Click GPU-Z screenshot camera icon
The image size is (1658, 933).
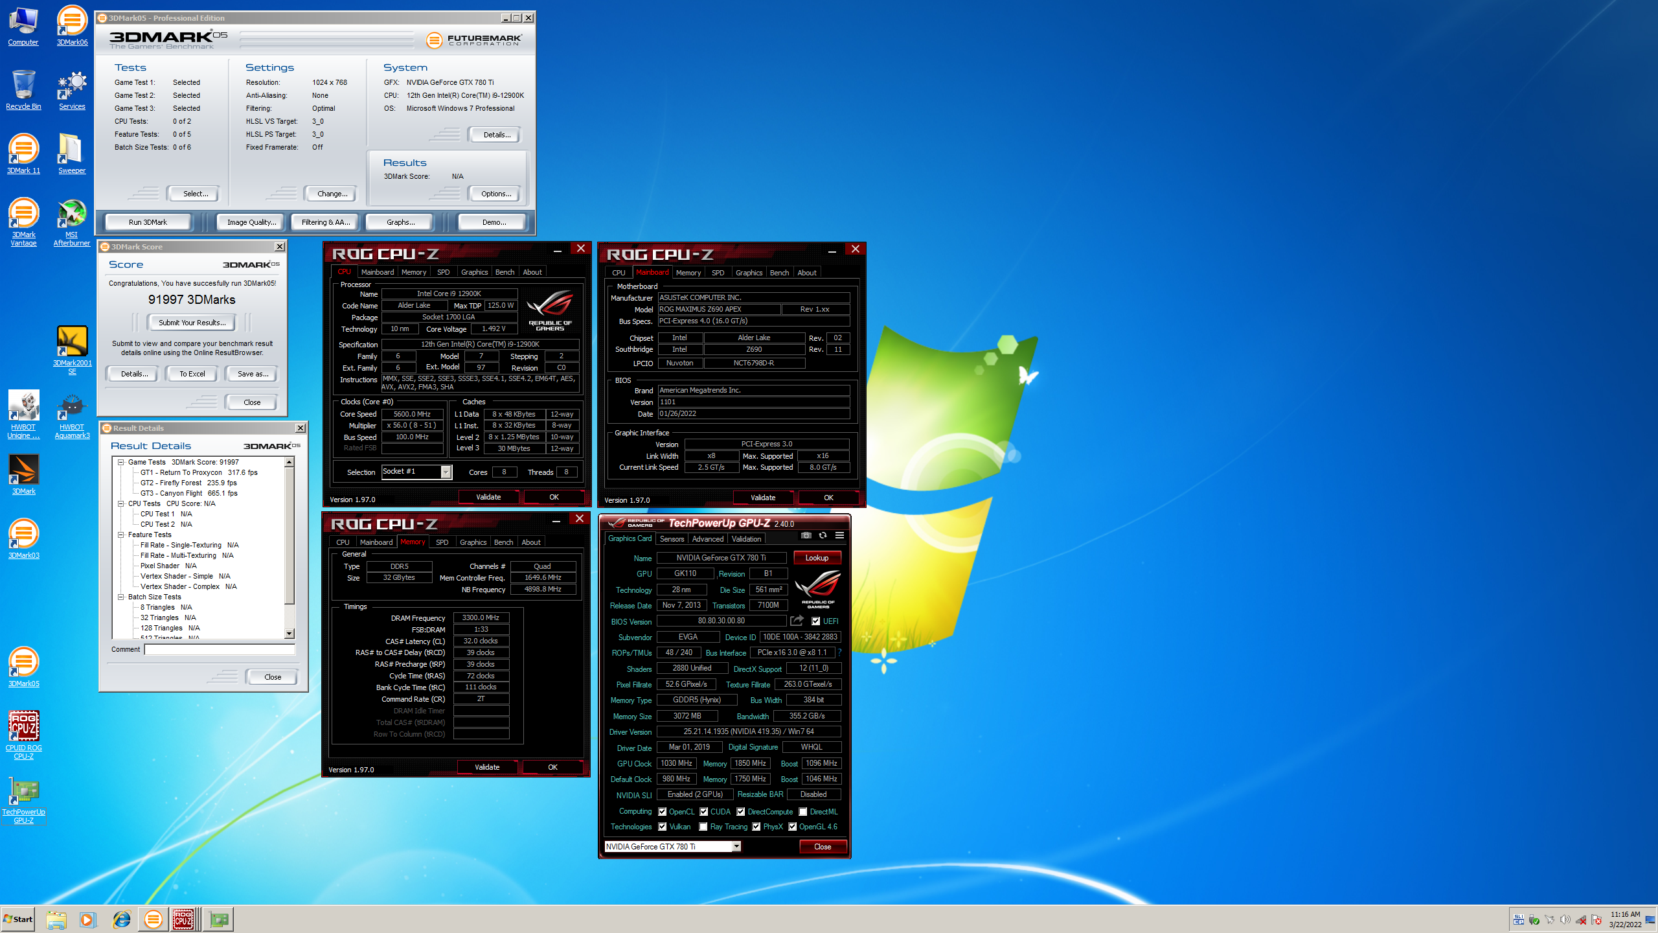pyautogui.click(x=806, y=535)
